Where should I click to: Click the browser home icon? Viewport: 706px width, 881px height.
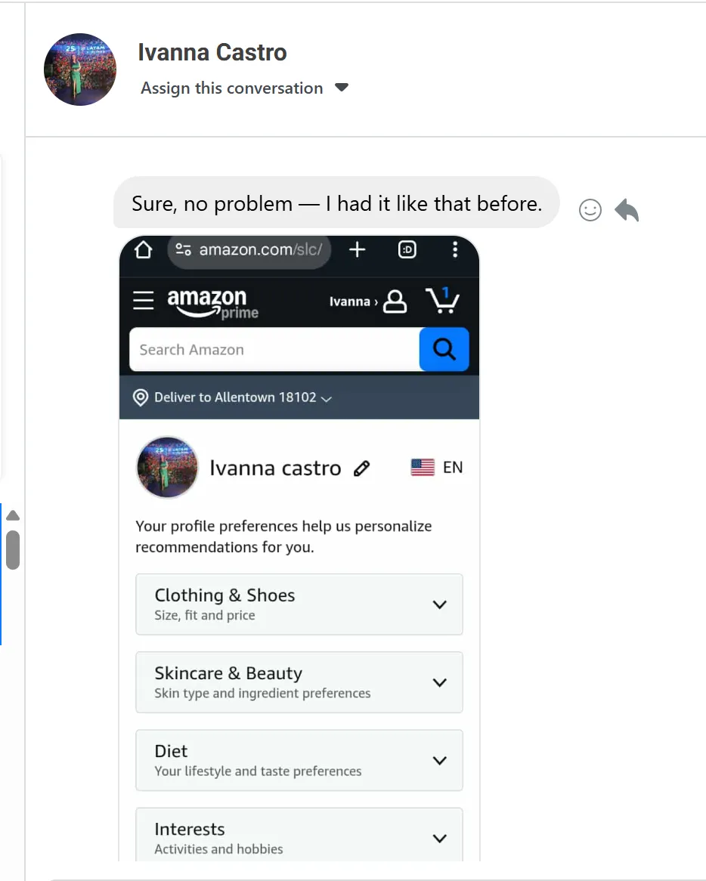click(x=144, y=250)
